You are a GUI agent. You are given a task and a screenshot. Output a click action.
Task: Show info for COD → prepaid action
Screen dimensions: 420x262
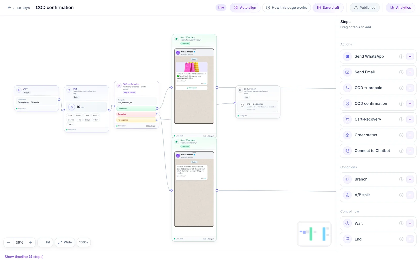(401, 88)
